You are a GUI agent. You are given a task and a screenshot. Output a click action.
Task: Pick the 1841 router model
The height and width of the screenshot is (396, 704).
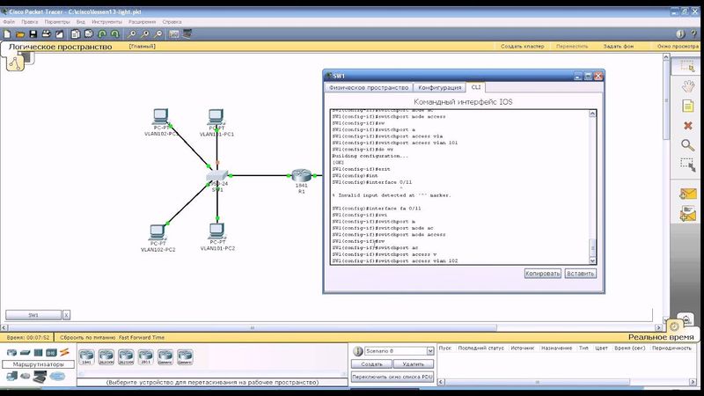point(86,357)
